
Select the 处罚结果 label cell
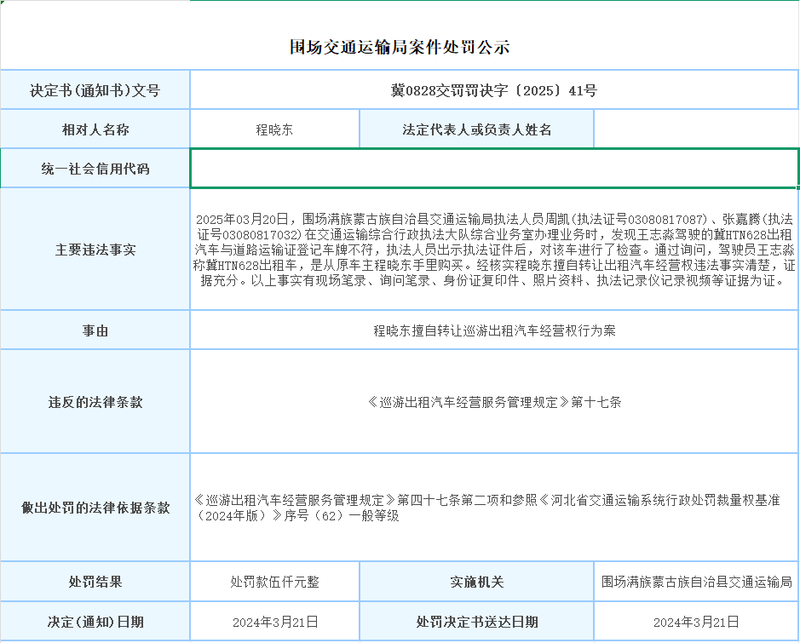pos(95,582)
